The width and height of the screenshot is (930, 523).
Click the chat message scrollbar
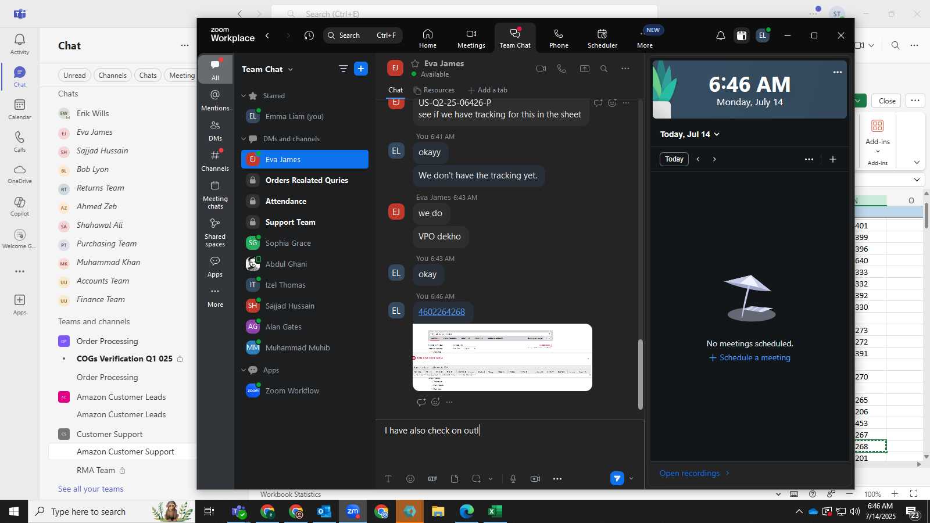point(641,375)
